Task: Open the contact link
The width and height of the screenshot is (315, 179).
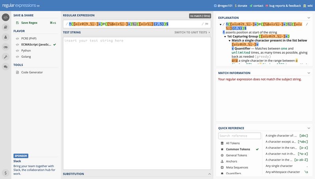Action: coord(258,6)
